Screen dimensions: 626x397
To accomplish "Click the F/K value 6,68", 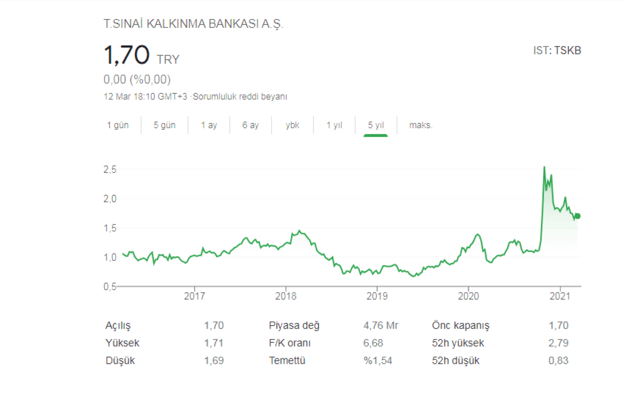I will pos(373,343).
